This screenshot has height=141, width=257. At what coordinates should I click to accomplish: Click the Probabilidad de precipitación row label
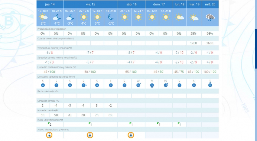[52, 29]
